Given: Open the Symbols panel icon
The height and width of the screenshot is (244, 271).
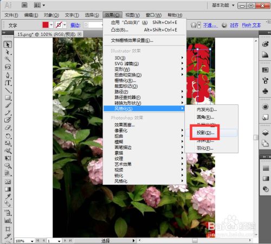Looking at the screenshot, I should (265, 91).
